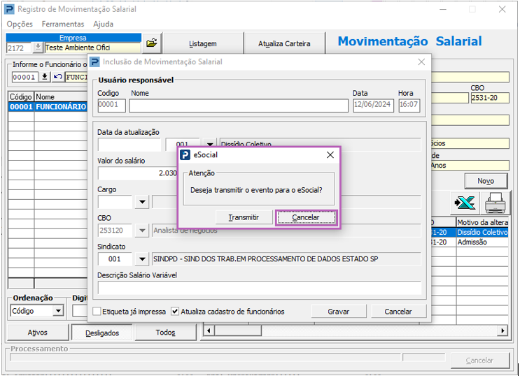This screenshot has height=378, width=520.
Task: Click the down-arrow icon beside company code 2172
Action: (x=38, y=48)
